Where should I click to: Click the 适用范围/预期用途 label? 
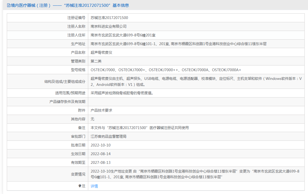(x=70, y=93)
